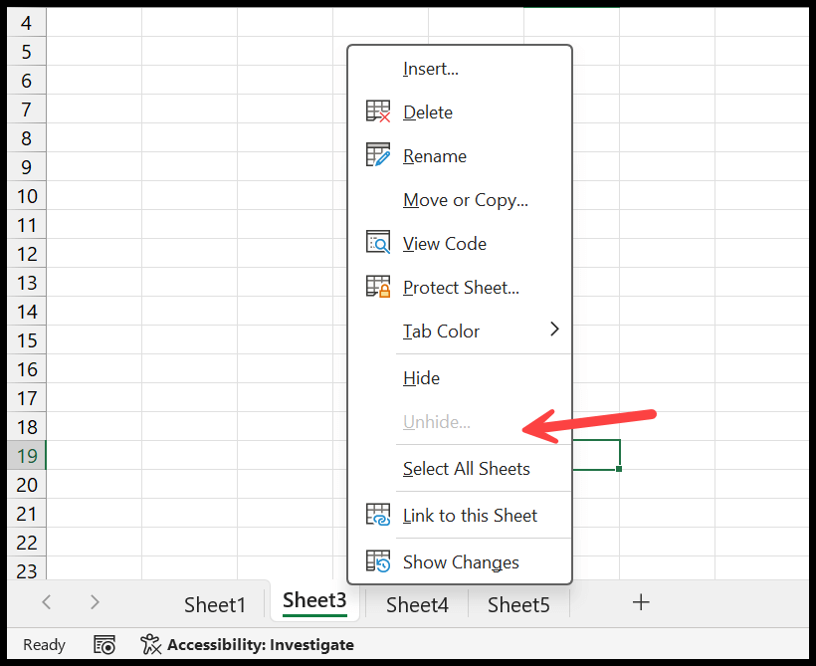Image resolution: width=816 pixels, height=666 pixels.
Task: Switch to the Sheet5 tab
Action: click(x=518, y=604)
